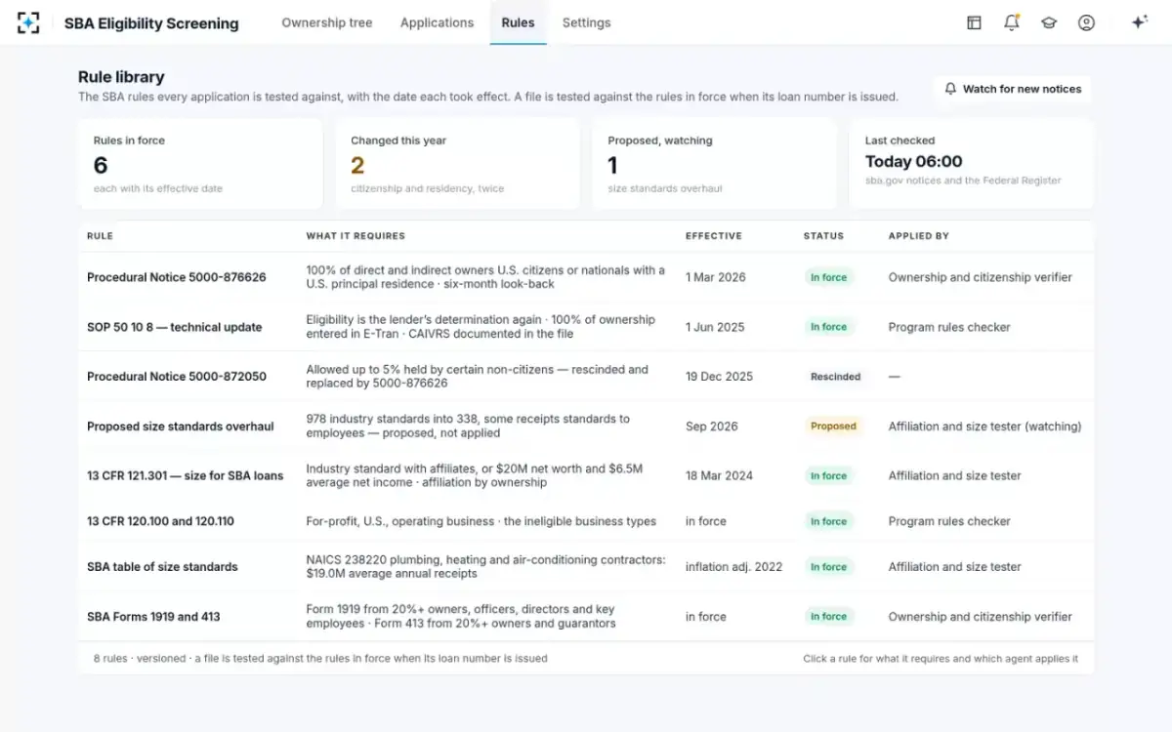Click the Rescinded status badge
The image size is (1172, 732).
coord(835,377)
